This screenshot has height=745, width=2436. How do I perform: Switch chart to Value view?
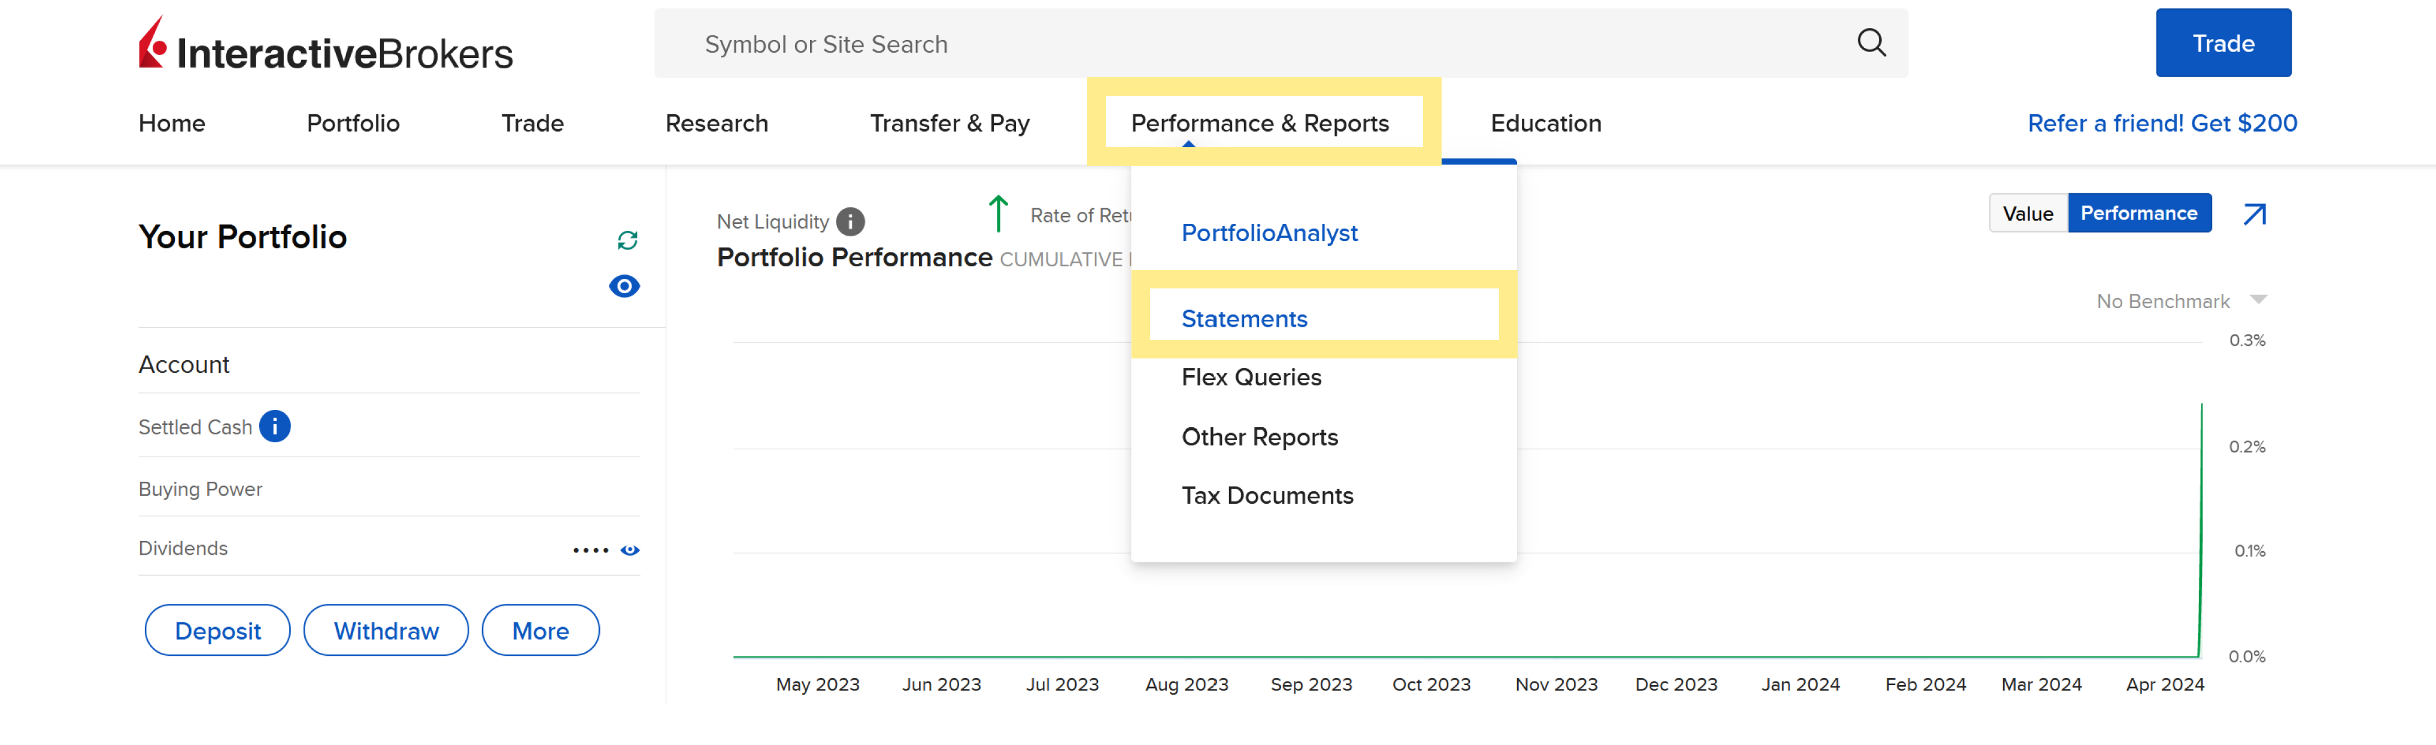point(2028,214)
